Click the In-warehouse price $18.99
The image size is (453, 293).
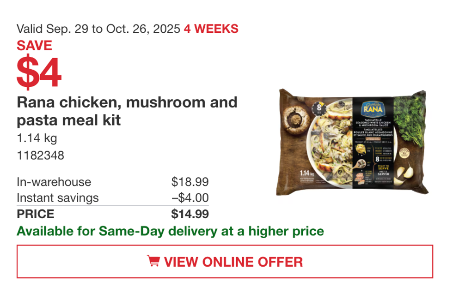point(190,182)
